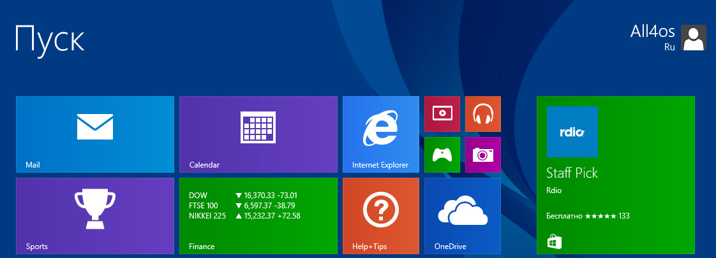
Task: Open the Calendar tile
Action: [258, 134]
